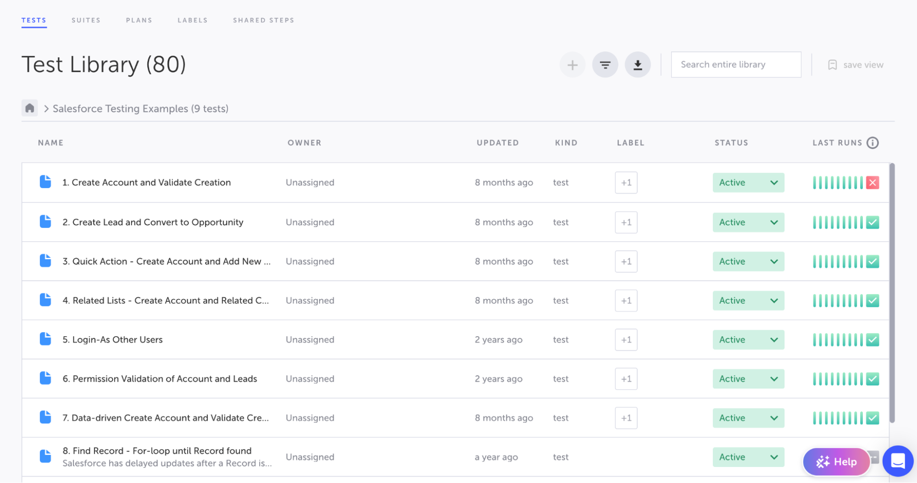Click inside the Search entire library field
This screenshot has height=483, width=917.
736,65
